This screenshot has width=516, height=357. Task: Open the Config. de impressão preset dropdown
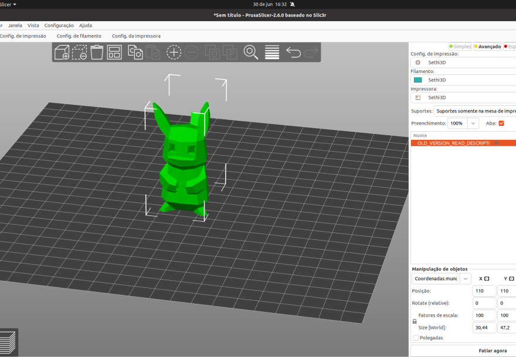click(x=463, y=63)
